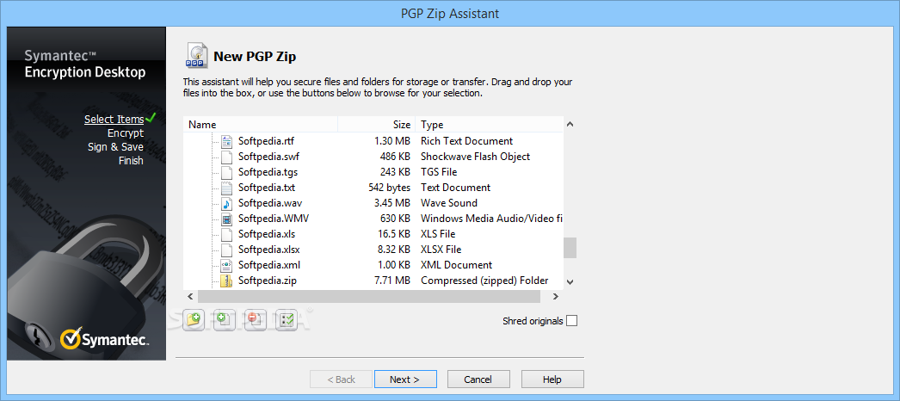Screen dimensions: 900x401
Task: Select the Softpedia.rtf file name
Action: (267, 141)
